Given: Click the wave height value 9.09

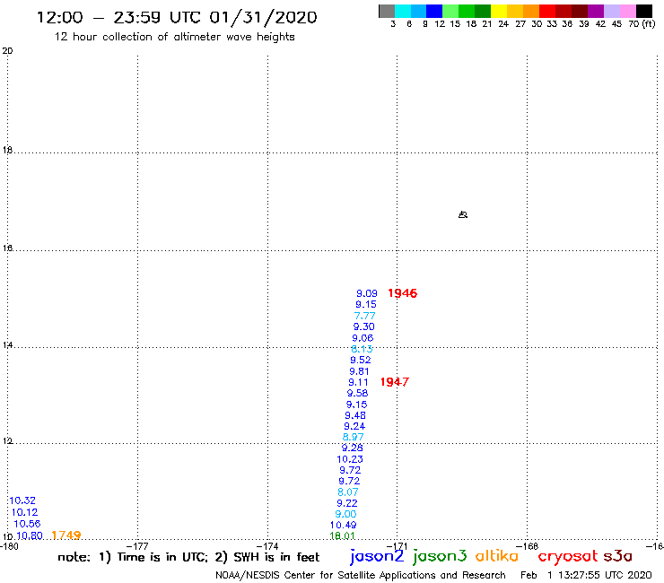Looking at the screenshot, I should pos(367,293).
